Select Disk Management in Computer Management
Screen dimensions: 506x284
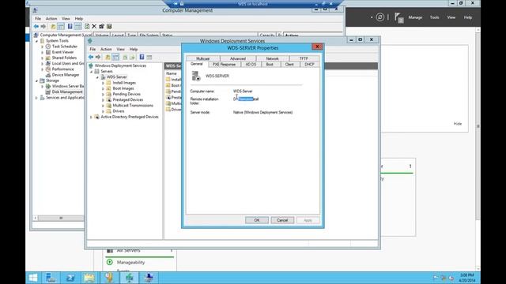pyautogui.click(x=67, y=92)
